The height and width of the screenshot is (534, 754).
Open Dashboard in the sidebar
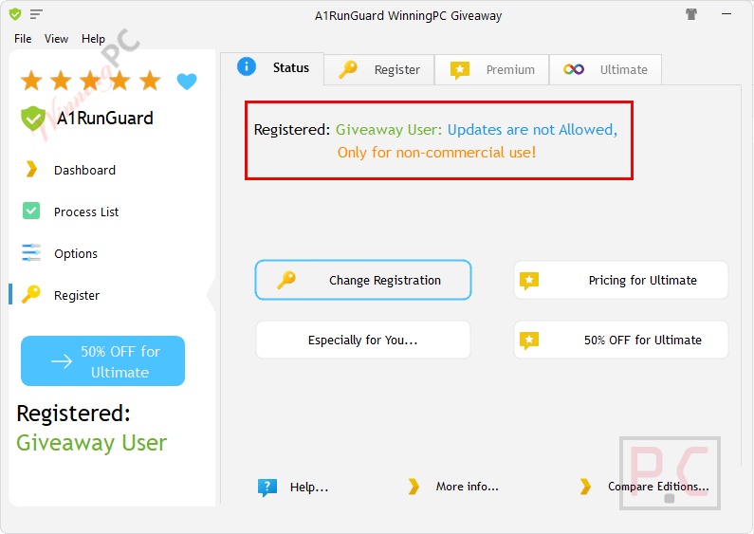[x=84, y=171]
